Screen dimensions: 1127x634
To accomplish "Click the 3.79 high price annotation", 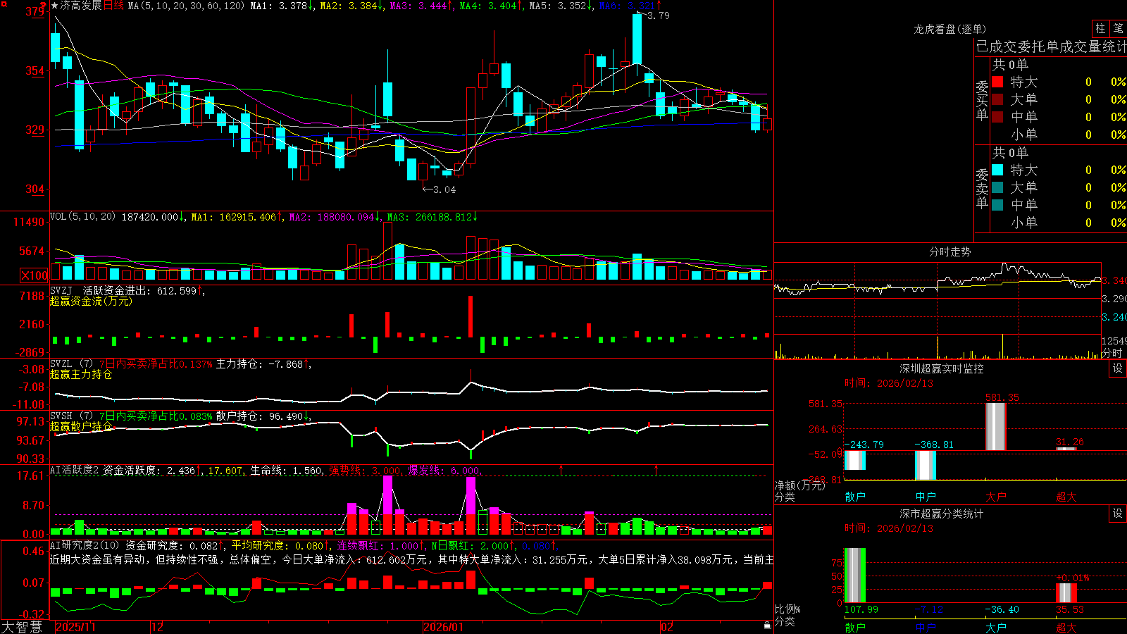I will [x=658, y=15].
